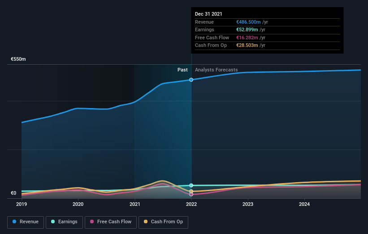This screenshot has height=234, width=368.
Task: Select the Earnings data point at 2022
Action: tap(191, 185)
